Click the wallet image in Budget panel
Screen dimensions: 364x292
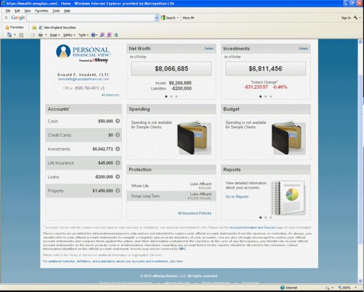[289, 138]
